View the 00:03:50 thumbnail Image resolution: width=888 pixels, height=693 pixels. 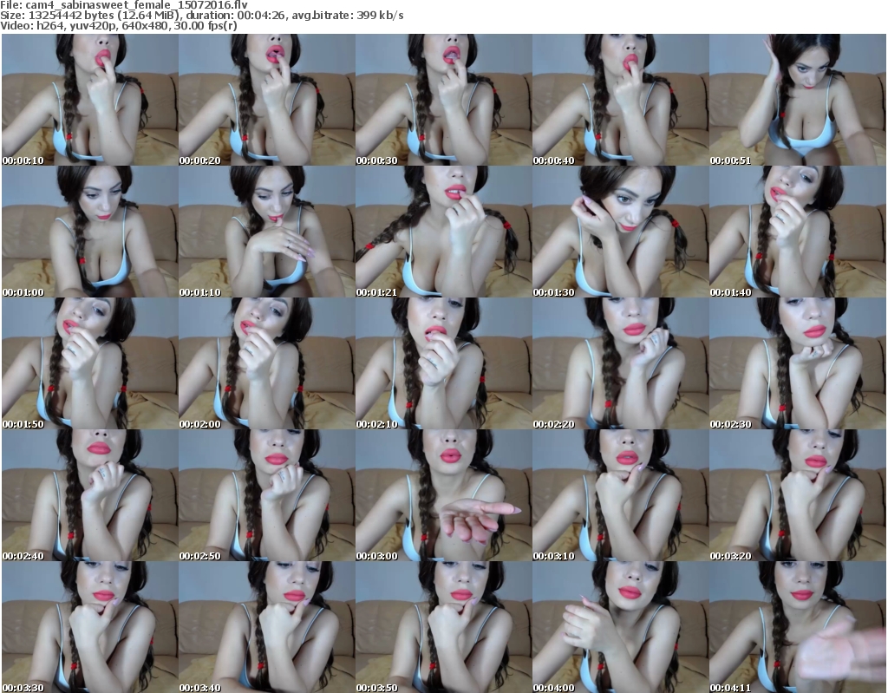pyautogui.click(x=443, y=627)
